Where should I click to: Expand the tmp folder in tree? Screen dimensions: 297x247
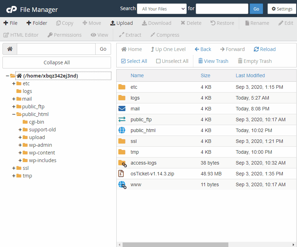point(14,176)
